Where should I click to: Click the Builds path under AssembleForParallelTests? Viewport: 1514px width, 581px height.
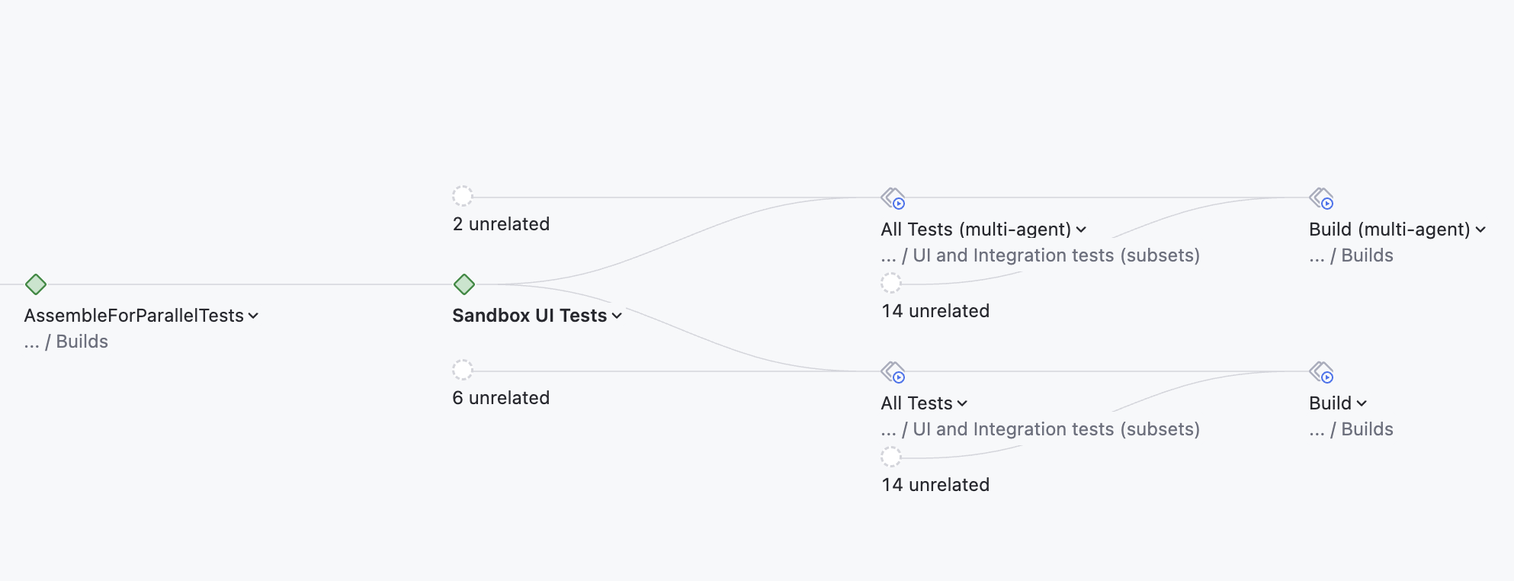[82, 342]
